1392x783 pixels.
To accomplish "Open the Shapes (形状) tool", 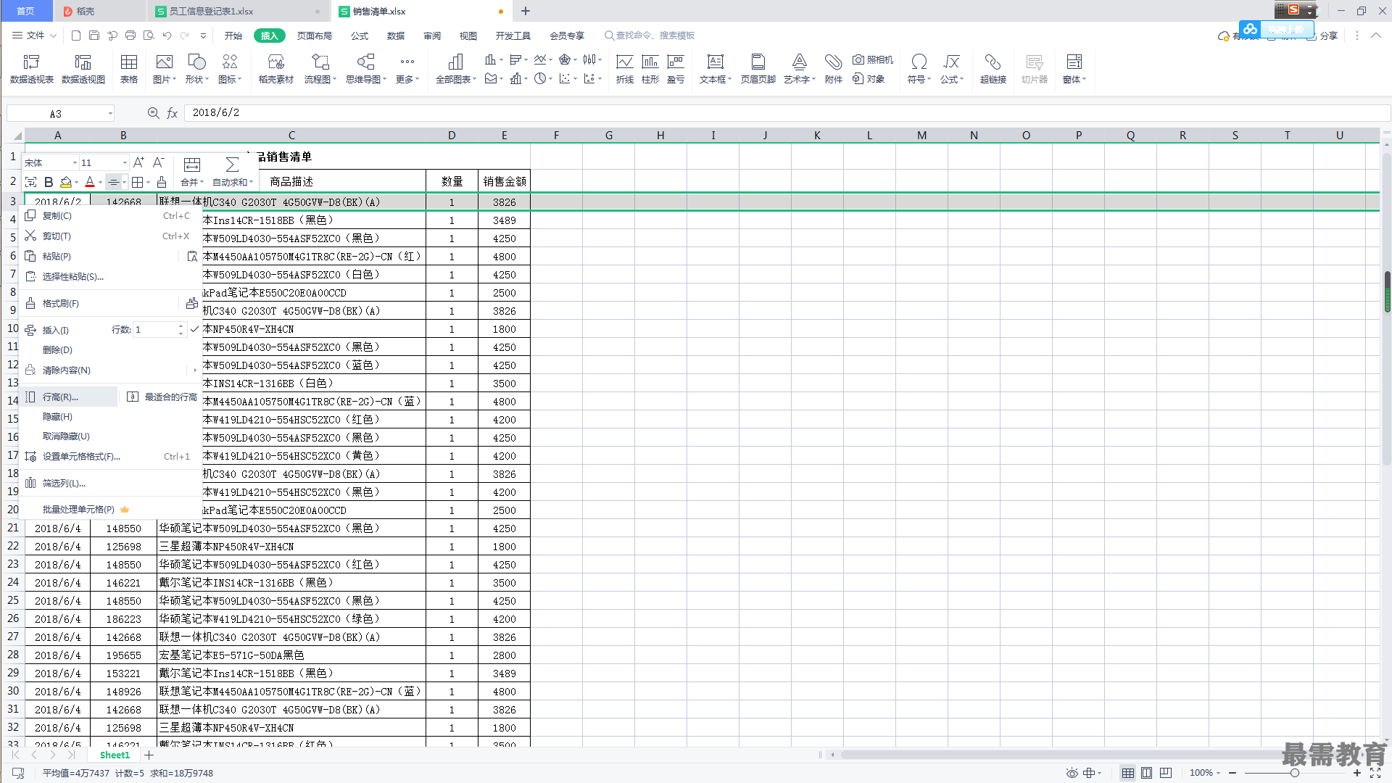I will 196,69.
